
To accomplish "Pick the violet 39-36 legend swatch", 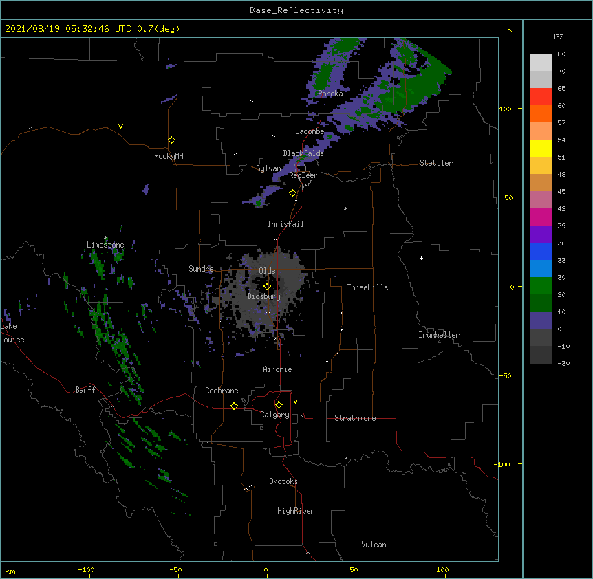I will [541, 234].
